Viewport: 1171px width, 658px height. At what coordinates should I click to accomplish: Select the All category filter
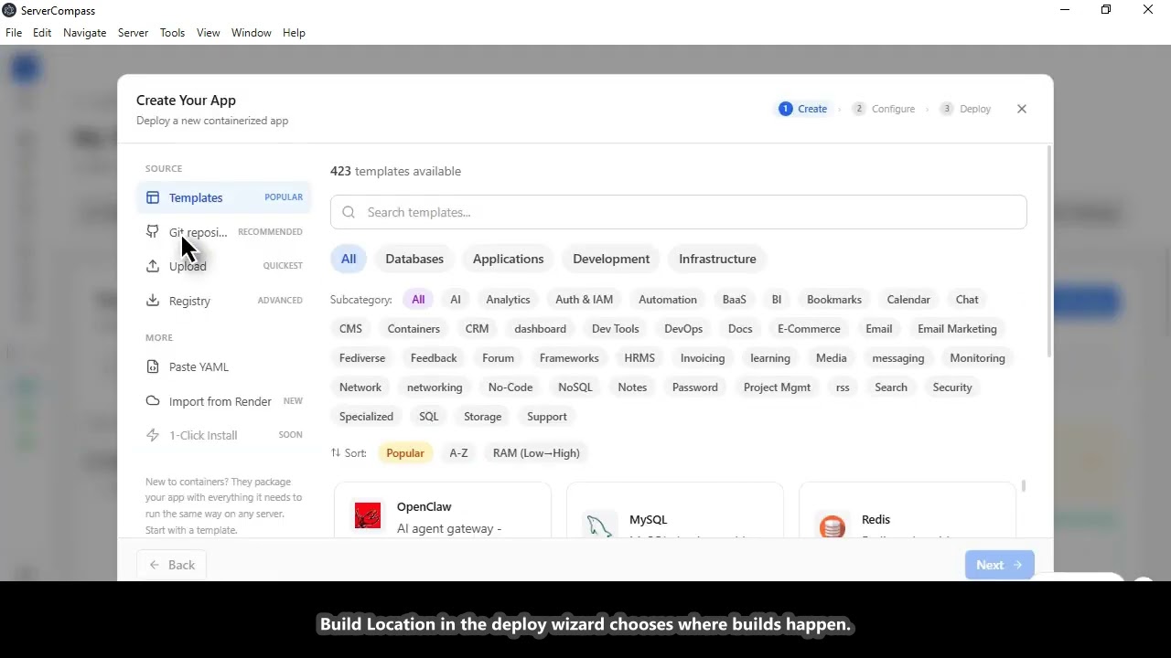(x=349, y=259)
